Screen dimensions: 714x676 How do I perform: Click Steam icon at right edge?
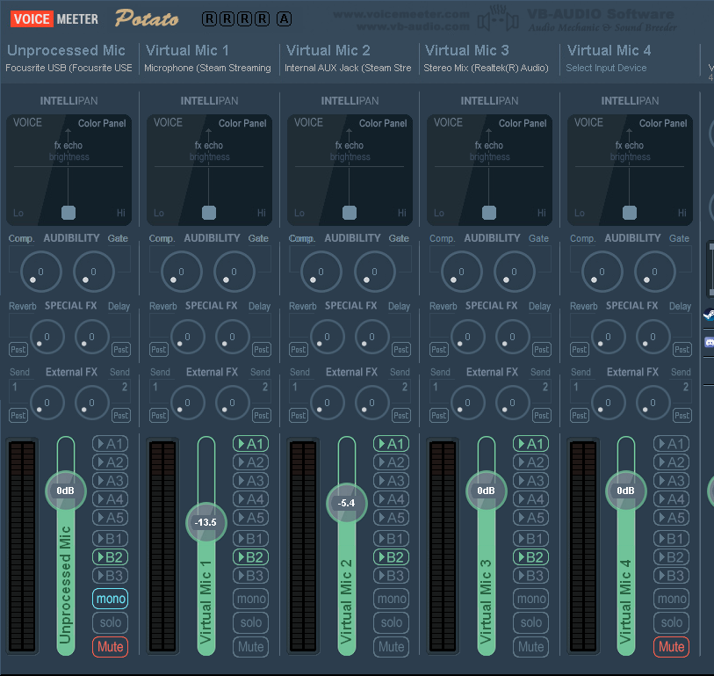tap(709, 314)
